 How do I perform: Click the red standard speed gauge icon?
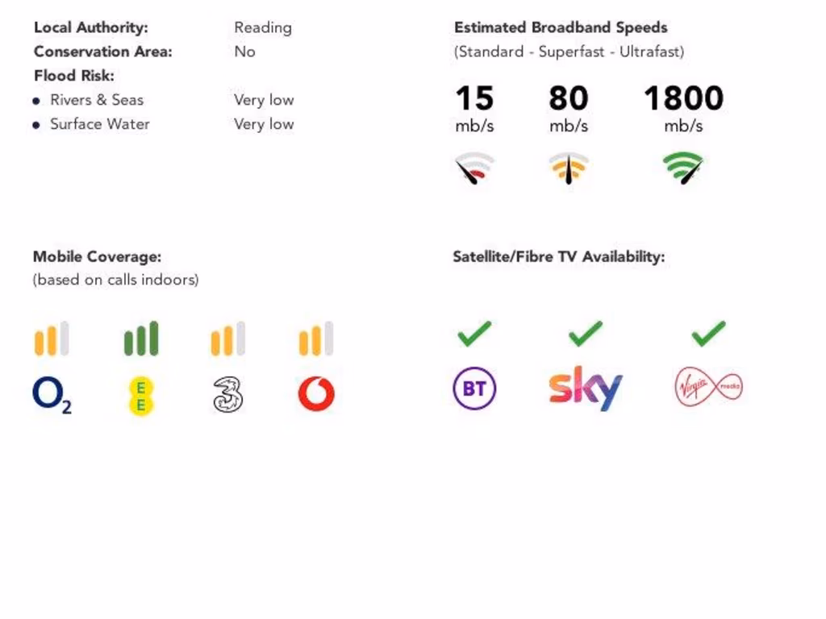[x=474, y=168]
